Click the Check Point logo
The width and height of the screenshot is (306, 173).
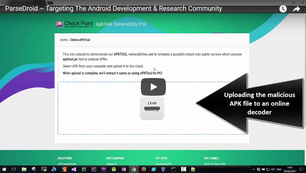[x=74, y=24]
